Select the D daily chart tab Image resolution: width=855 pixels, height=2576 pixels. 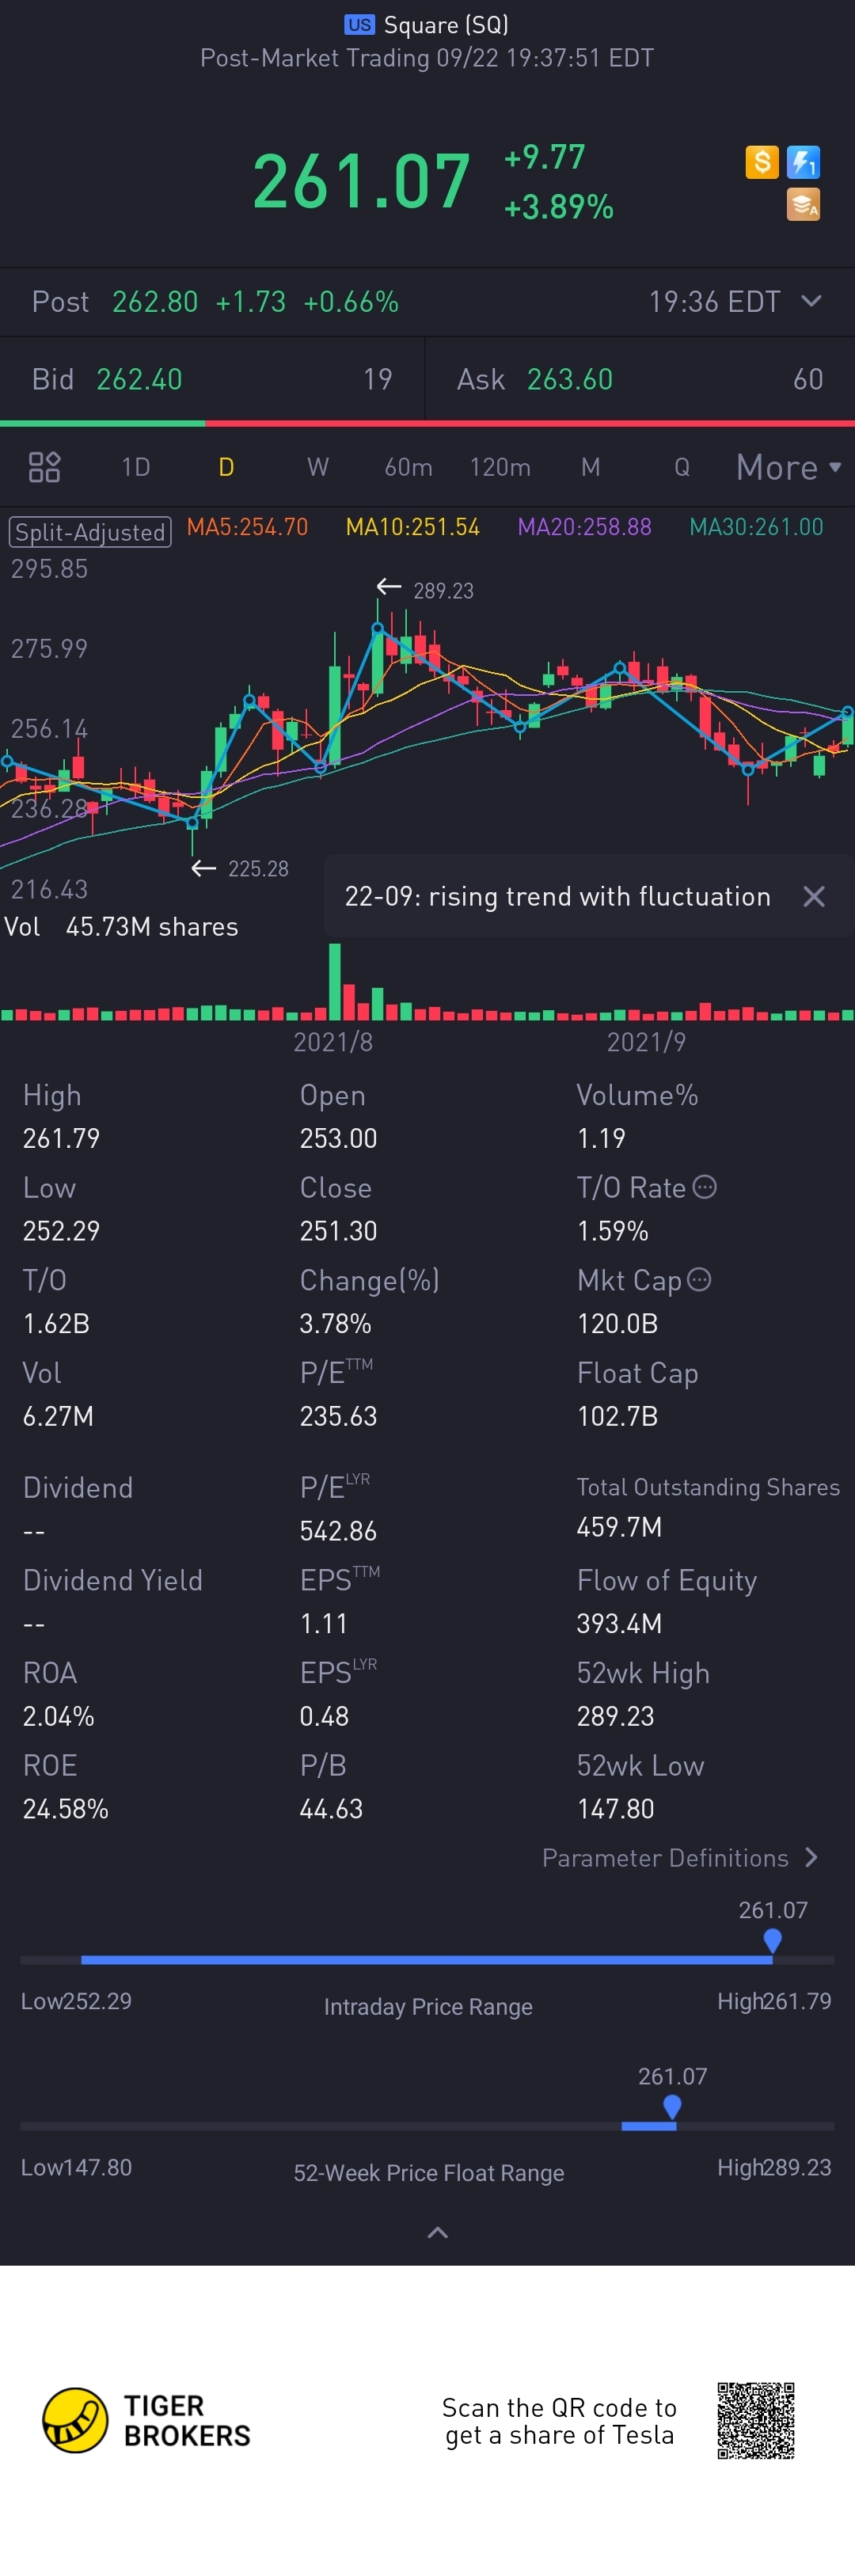tap(226, 467)
